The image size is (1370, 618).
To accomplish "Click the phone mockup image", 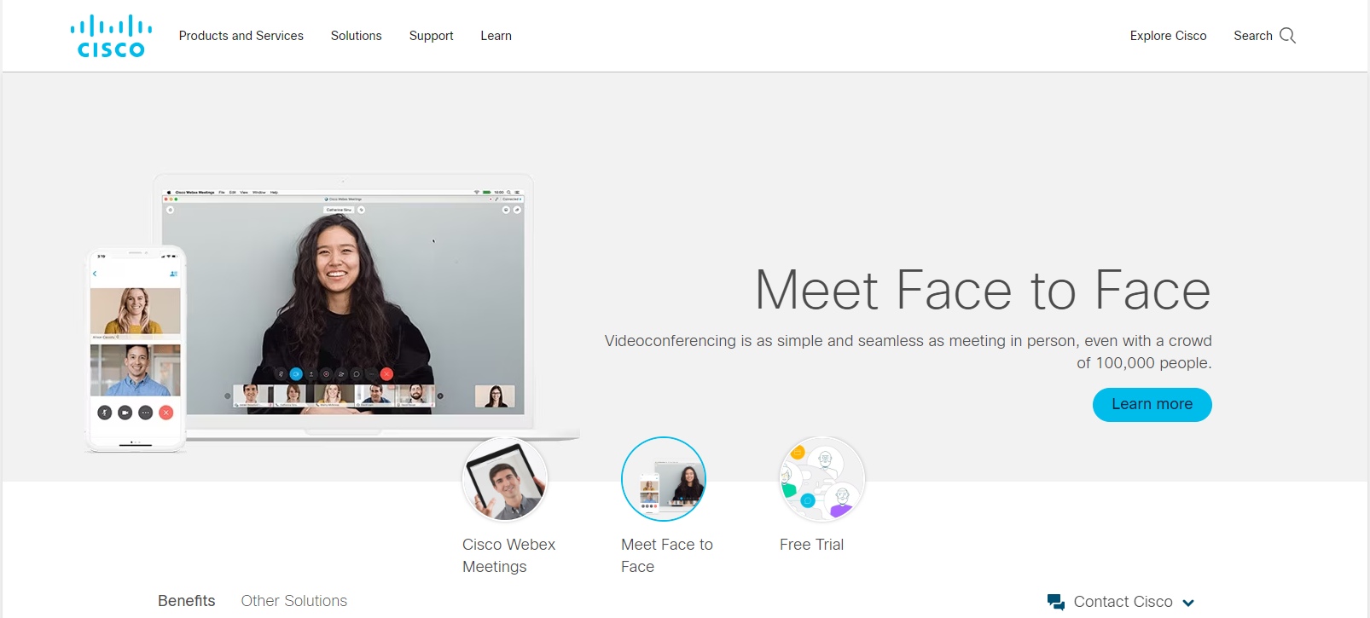I will point(136,349).
